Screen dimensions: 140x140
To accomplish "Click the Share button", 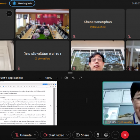I will [x=82, y=135].
